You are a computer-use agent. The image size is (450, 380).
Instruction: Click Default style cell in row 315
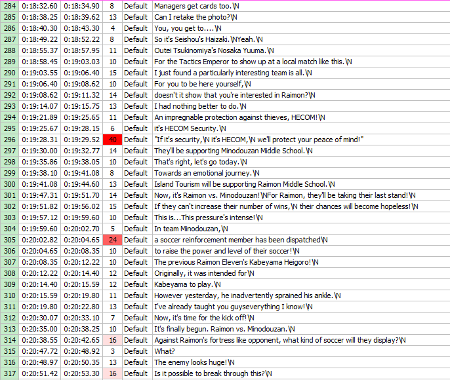click(x=136, y=352)
